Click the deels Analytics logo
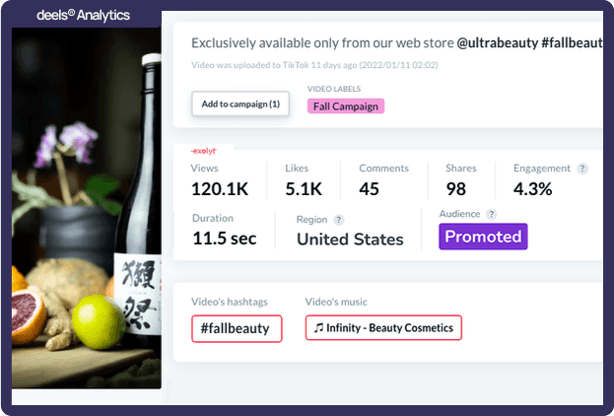Viewport: 614px width, 416px height. [83, 16]
